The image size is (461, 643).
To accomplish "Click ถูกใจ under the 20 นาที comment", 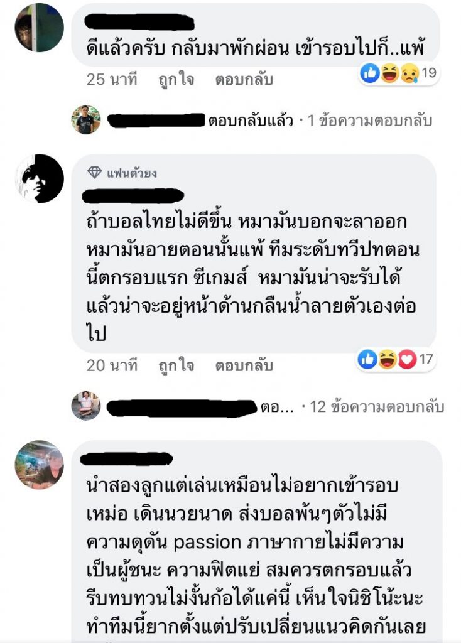I will tap(176, 365).
